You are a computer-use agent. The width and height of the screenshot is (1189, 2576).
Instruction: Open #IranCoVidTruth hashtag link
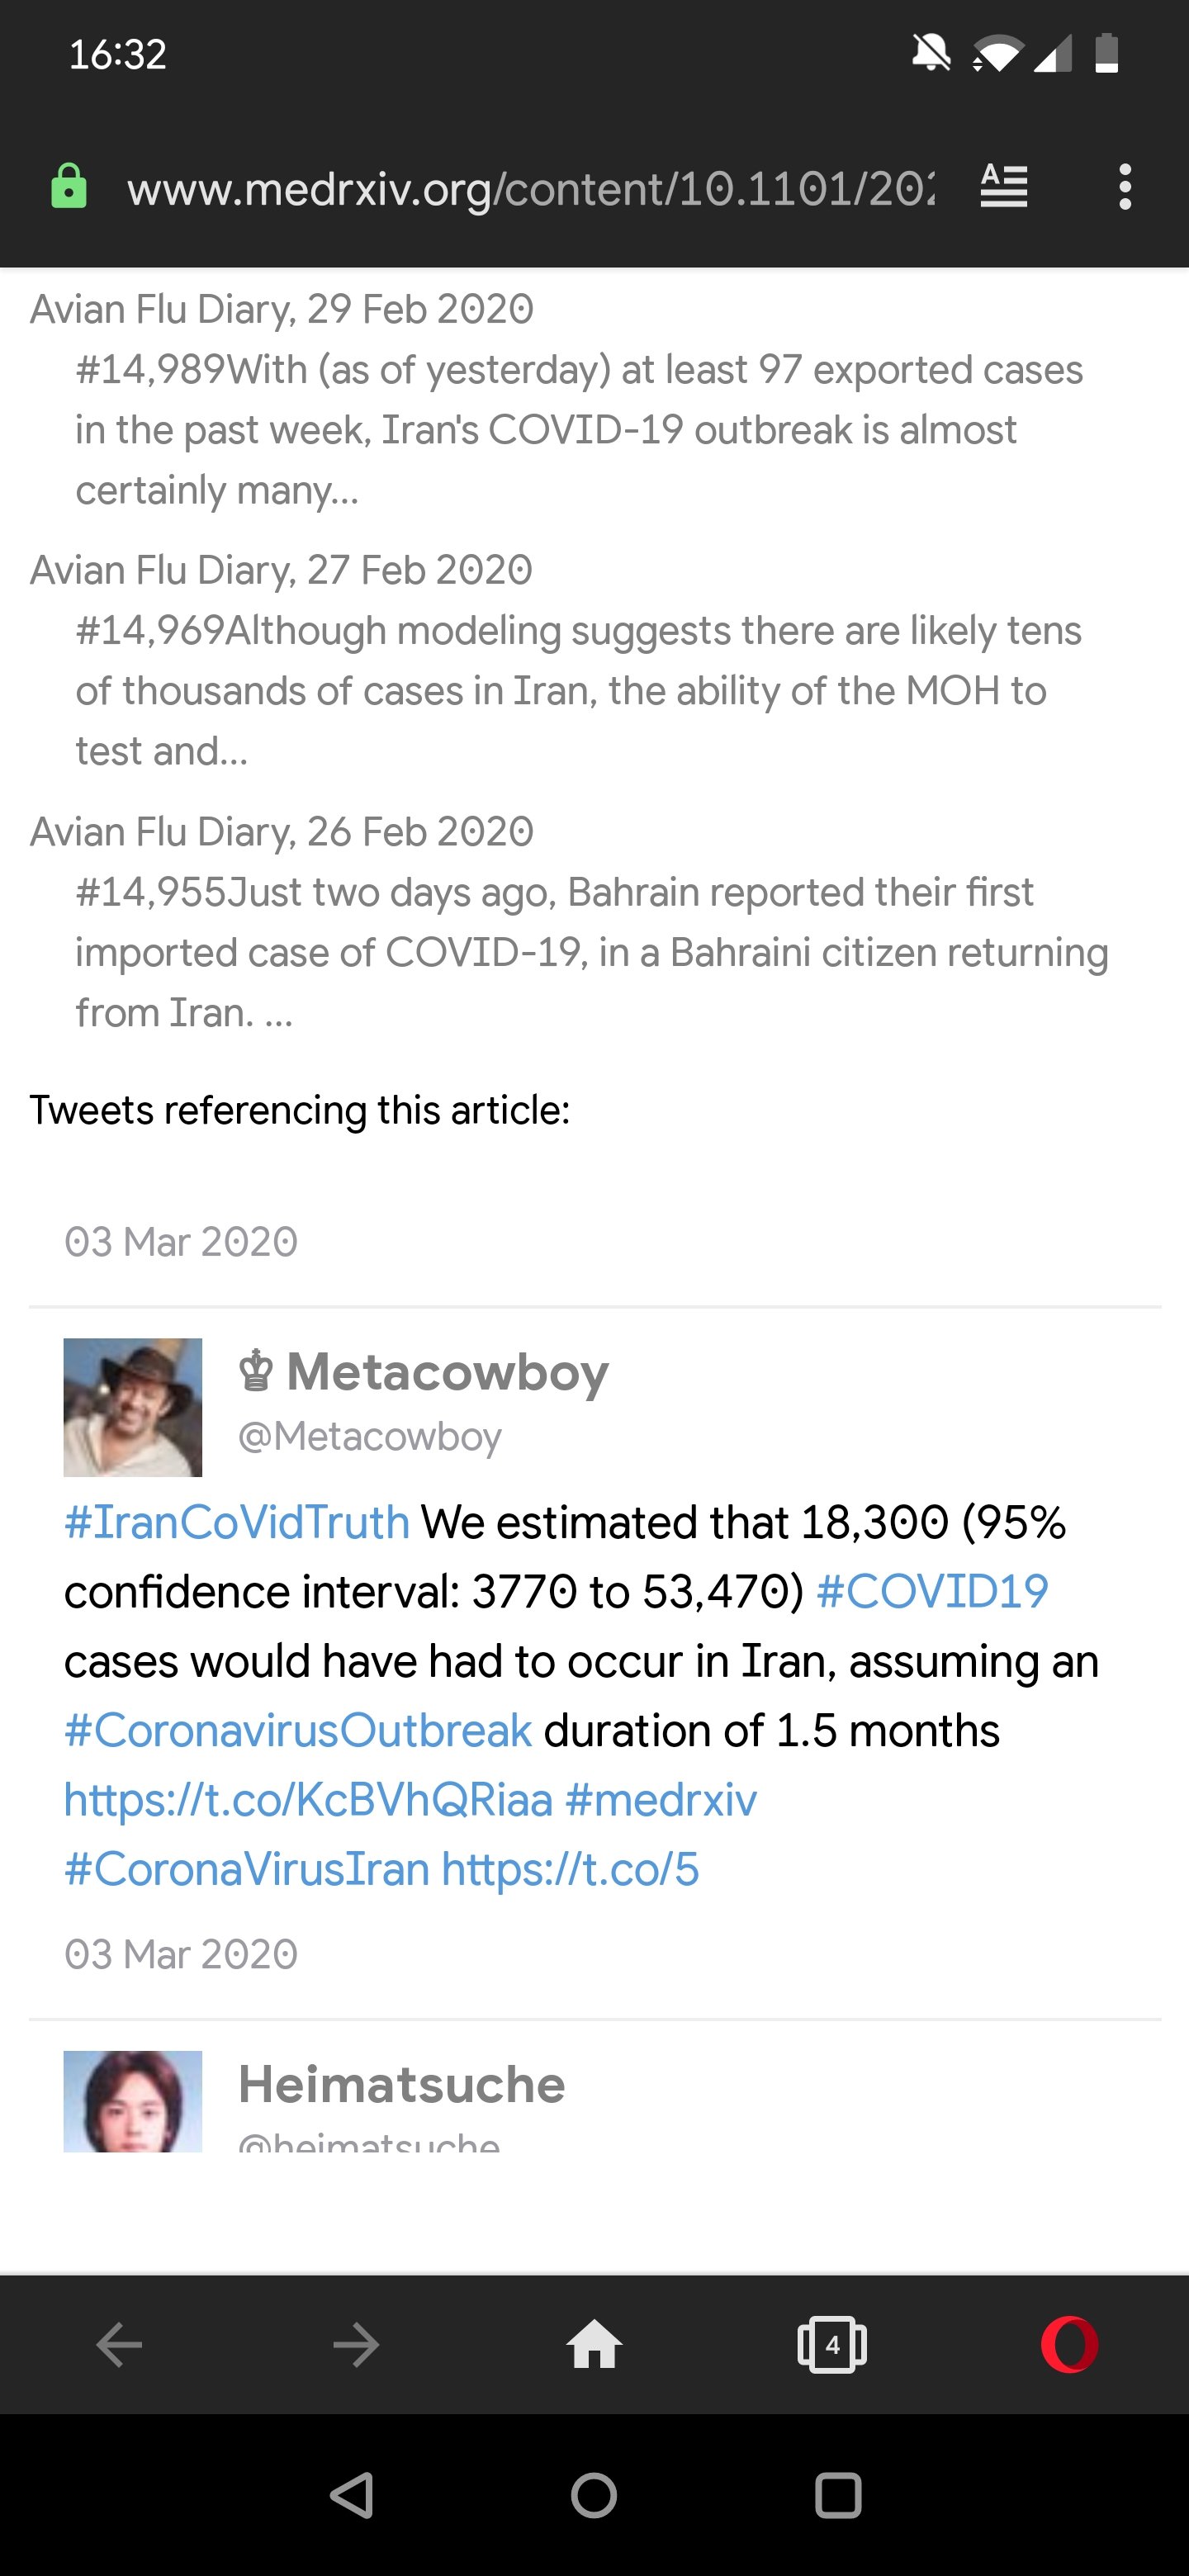pos(237,1523)
